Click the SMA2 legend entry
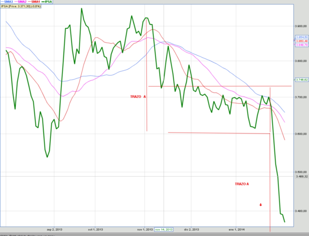 (20, 2)
